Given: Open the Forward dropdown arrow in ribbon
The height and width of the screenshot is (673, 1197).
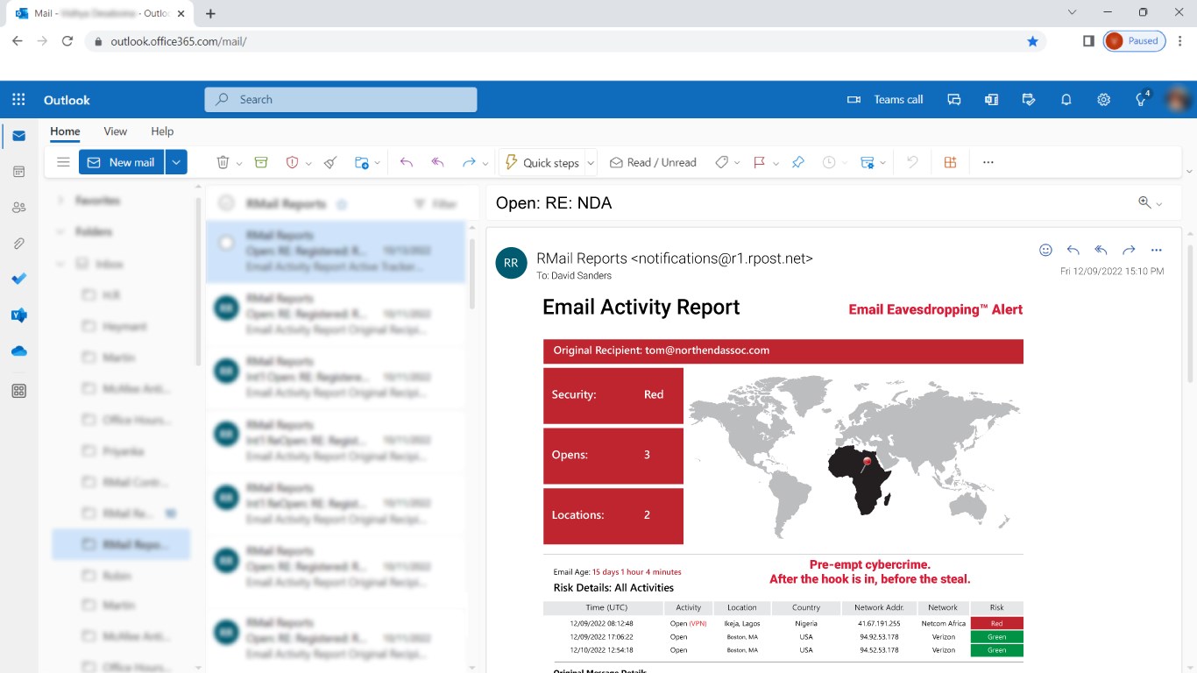Looking at the screenshot, I should pyautogui.click(x=485, y=163).
